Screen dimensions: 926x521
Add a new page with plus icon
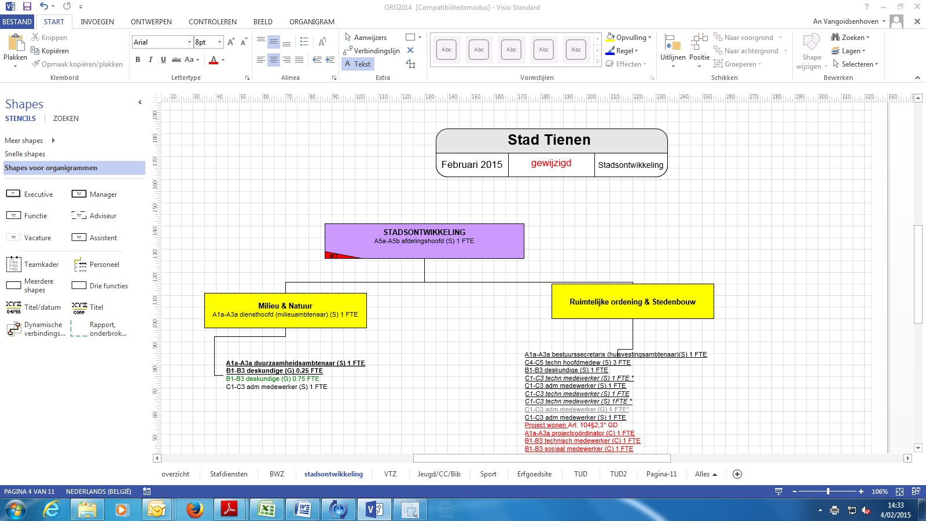737,474
